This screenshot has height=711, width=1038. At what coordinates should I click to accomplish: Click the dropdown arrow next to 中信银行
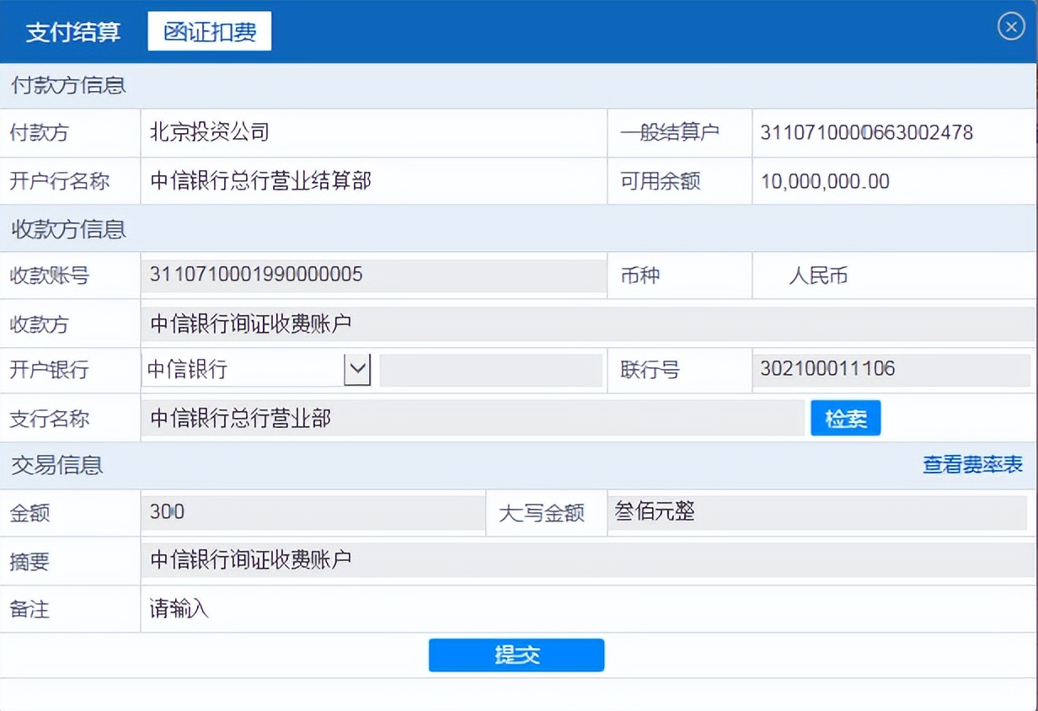[x=359, y=369]
